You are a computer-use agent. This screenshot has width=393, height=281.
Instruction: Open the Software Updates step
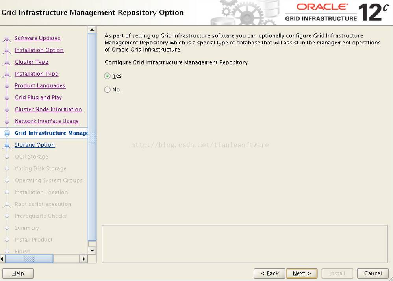click(37, 38)
